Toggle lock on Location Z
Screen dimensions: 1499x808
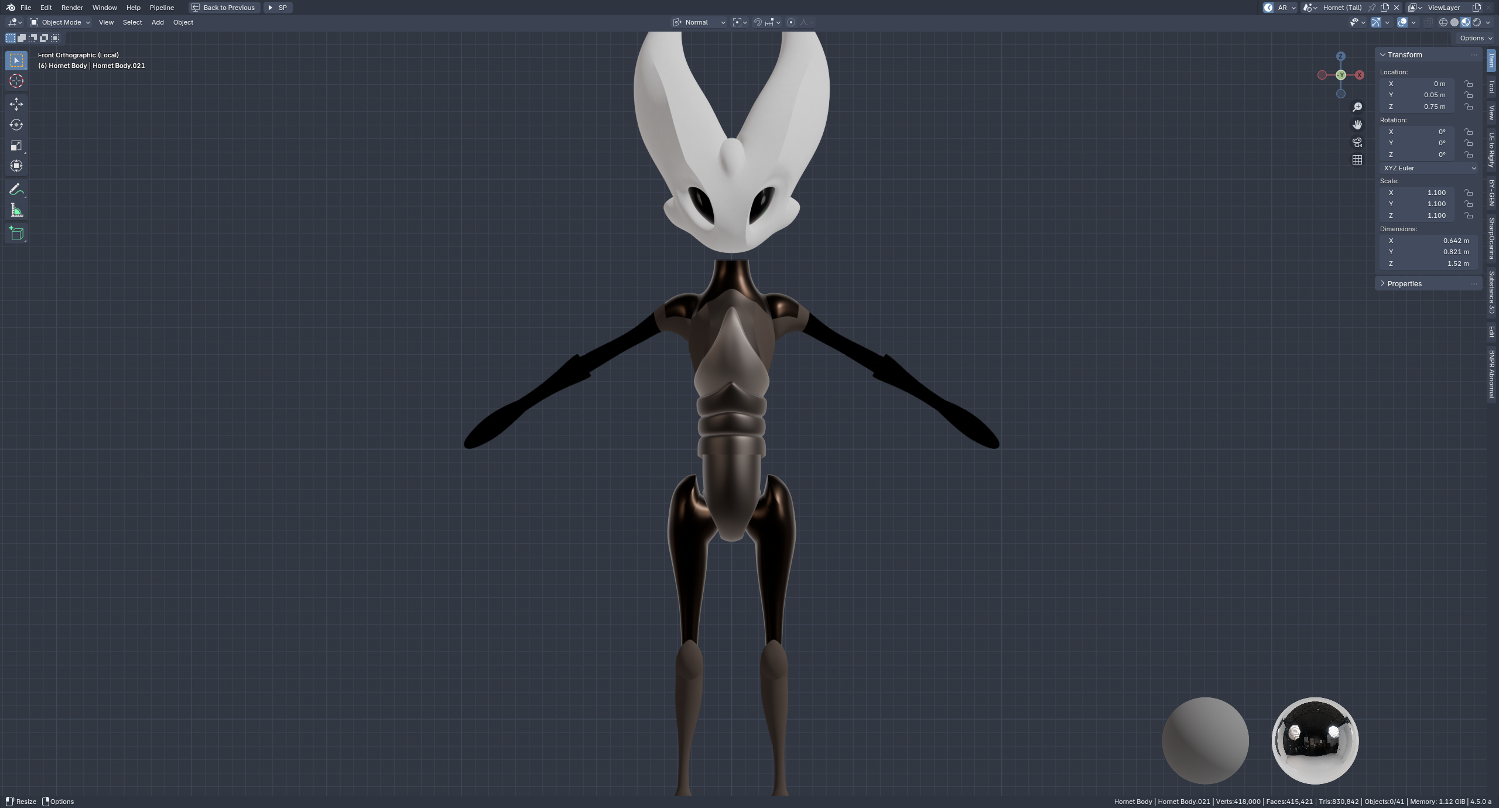coord(1469,107)
